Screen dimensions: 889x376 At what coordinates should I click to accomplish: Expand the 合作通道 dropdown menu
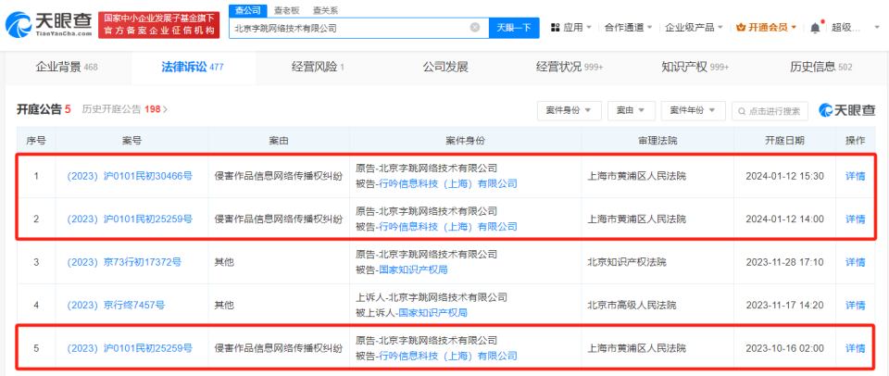pyautogui.click(x=628, y=27)
